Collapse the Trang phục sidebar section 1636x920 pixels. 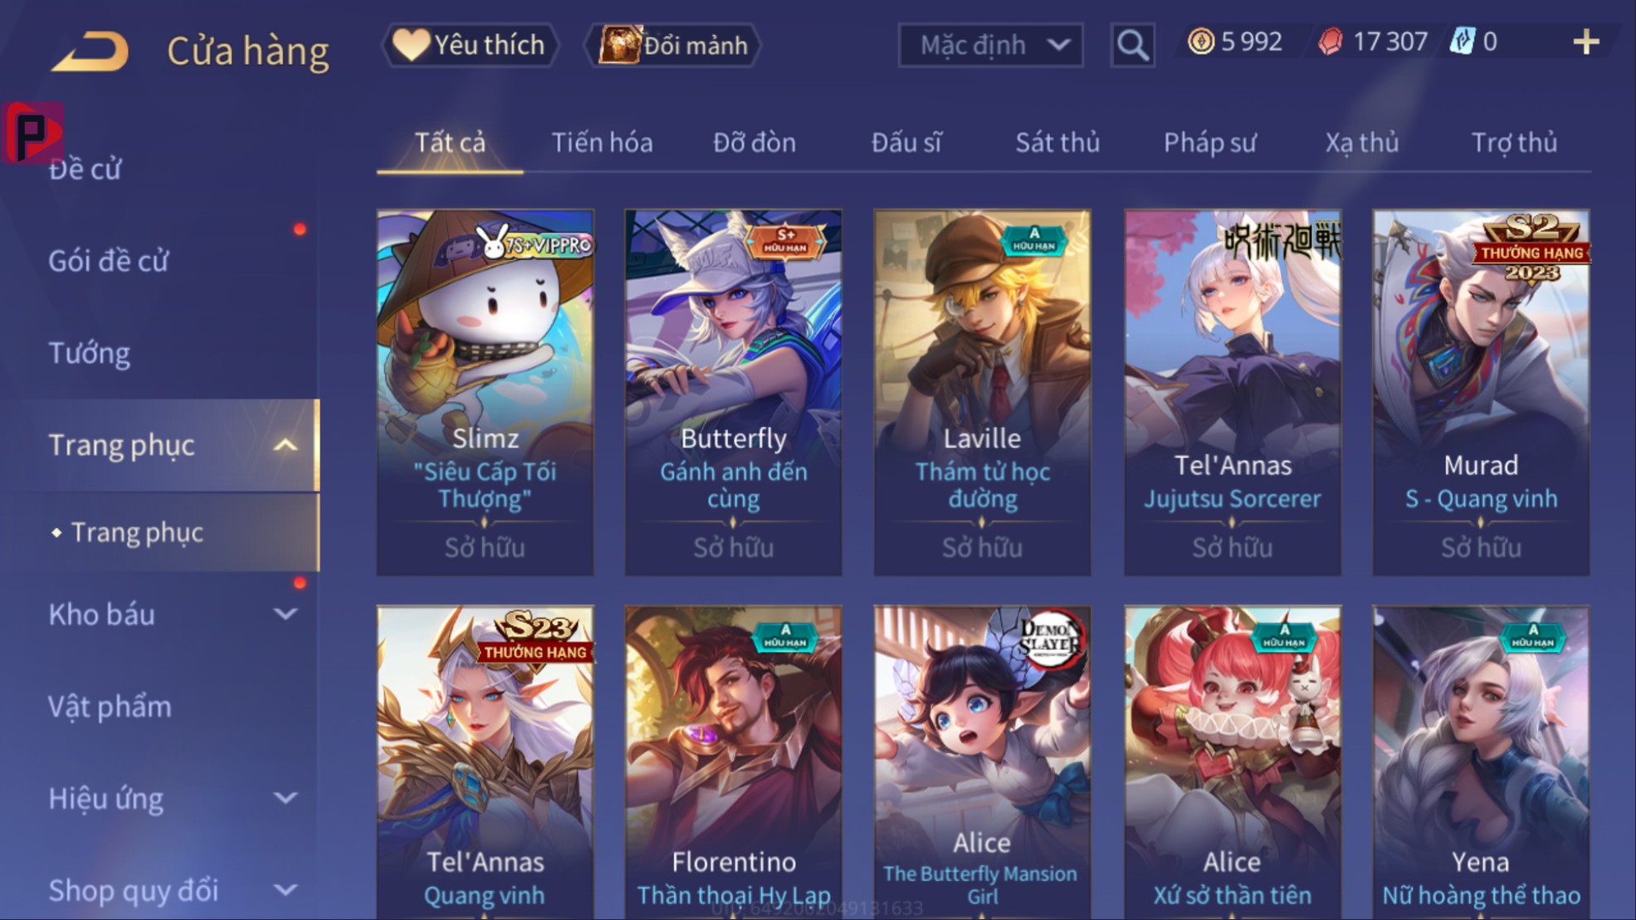tap(285, 445)
